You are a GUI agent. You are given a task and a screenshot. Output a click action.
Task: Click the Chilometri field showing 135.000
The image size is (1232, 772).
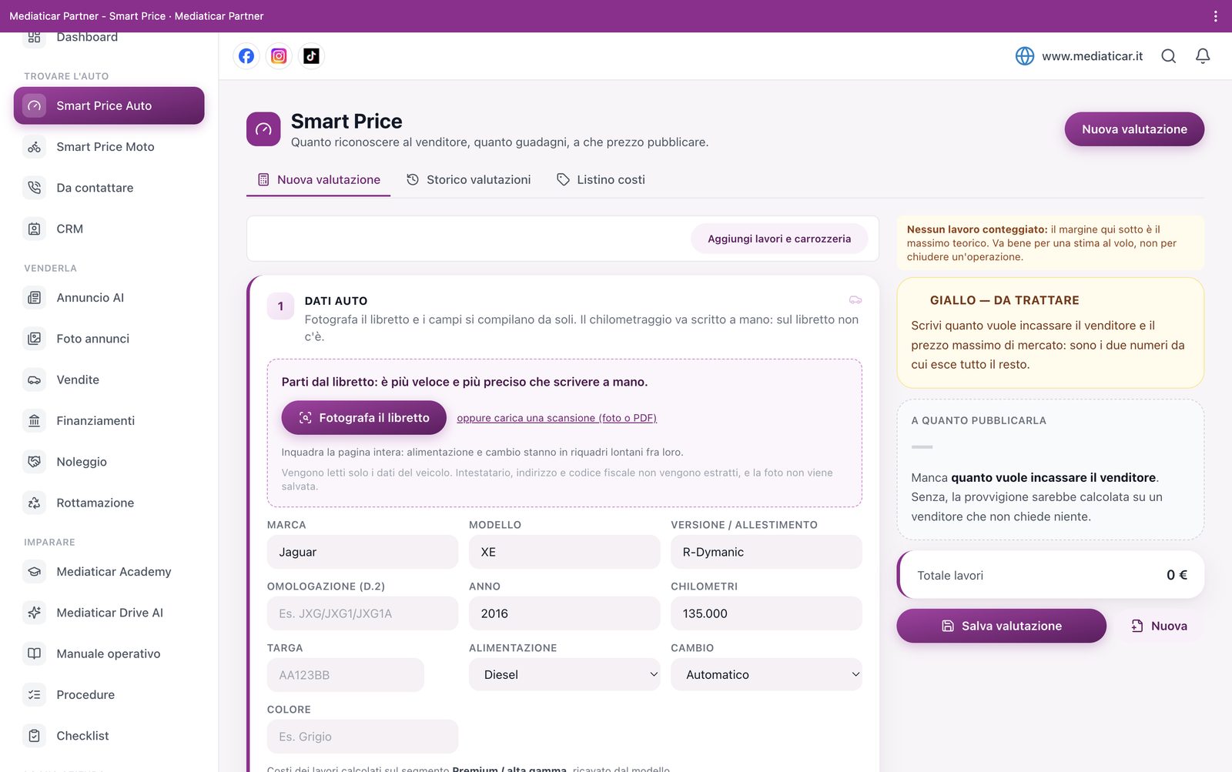(x=766, y=613)
